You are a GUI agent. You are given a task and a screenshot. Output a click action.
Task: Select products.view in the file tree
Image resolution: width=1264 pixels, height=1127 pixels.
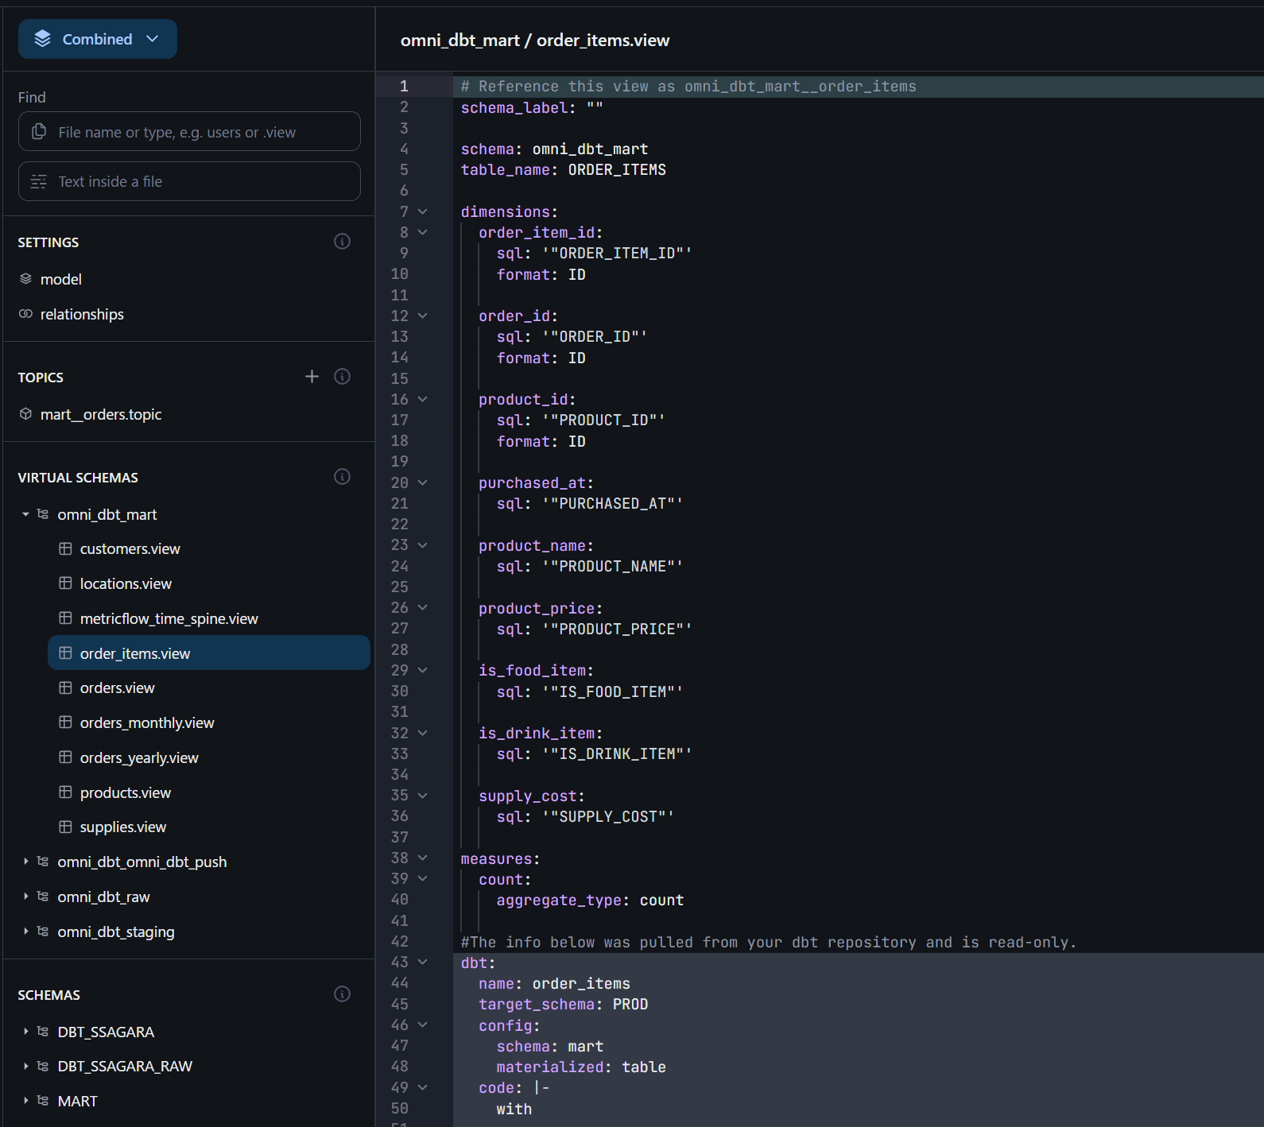click(x=126, y=793)
